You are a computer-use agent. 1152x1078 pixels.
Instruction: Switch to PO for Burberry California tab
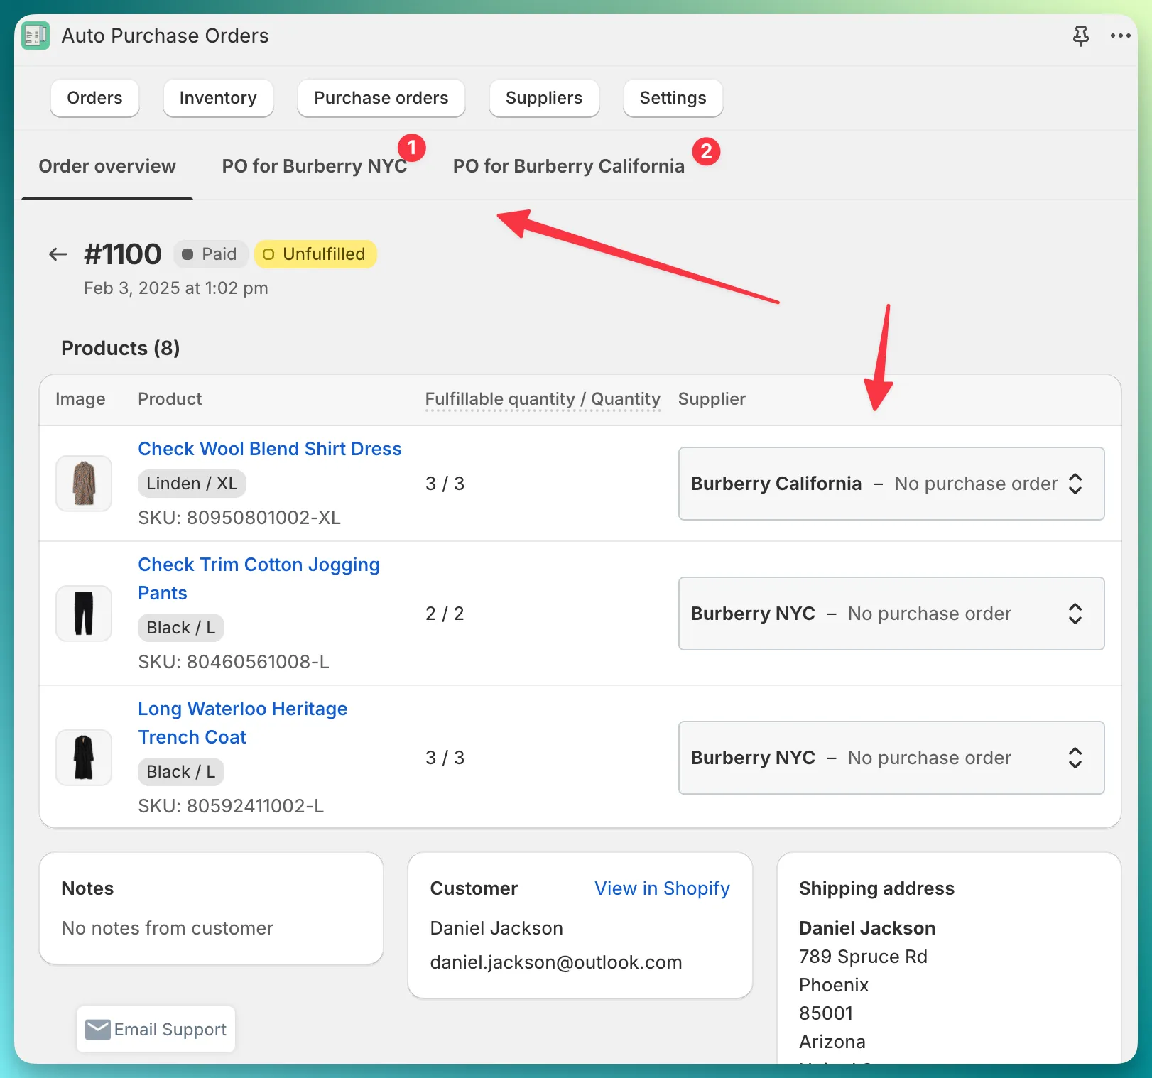(569, 166)
